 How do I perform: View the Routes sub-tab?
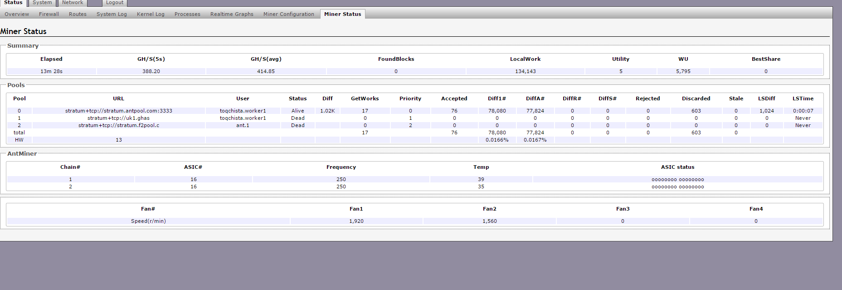pos(78,14)
